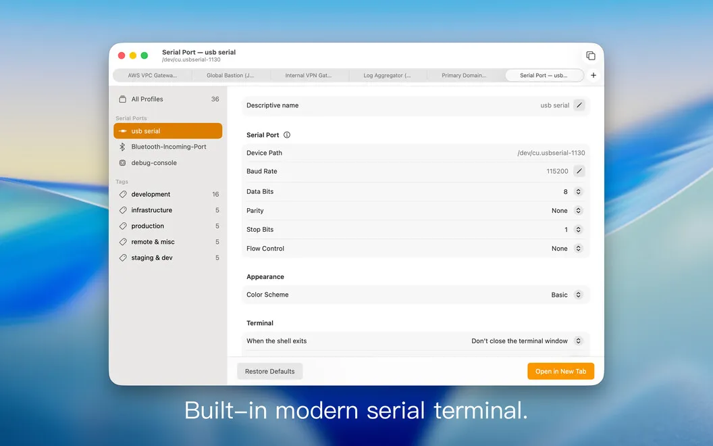Select the Serial Port — usb tab

[544, 76]
